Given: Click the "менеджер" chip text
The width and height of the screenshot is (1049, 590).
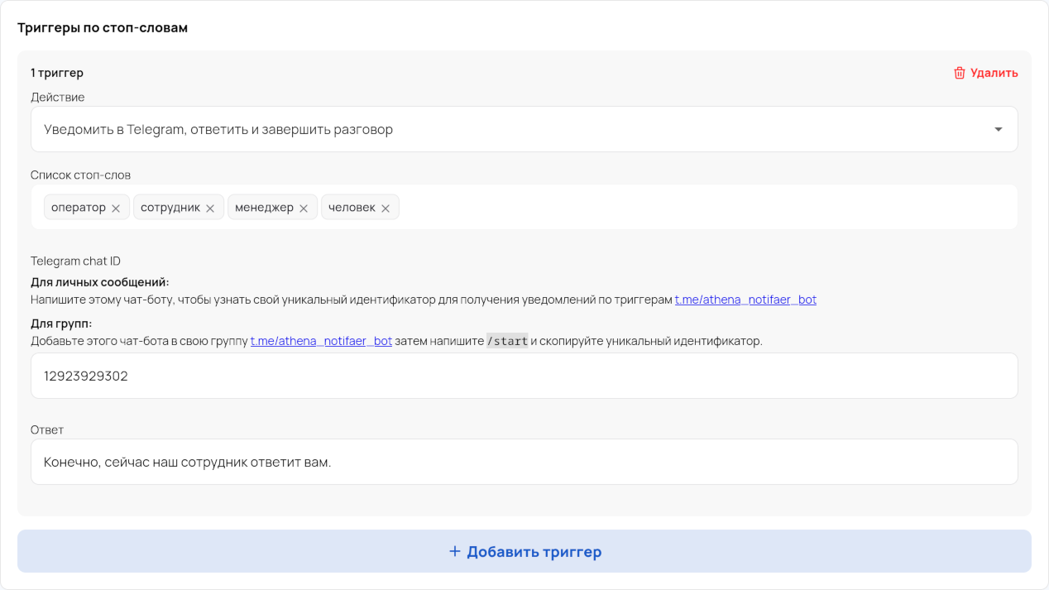Looking at the screenshot, I should tap(264, 208).
